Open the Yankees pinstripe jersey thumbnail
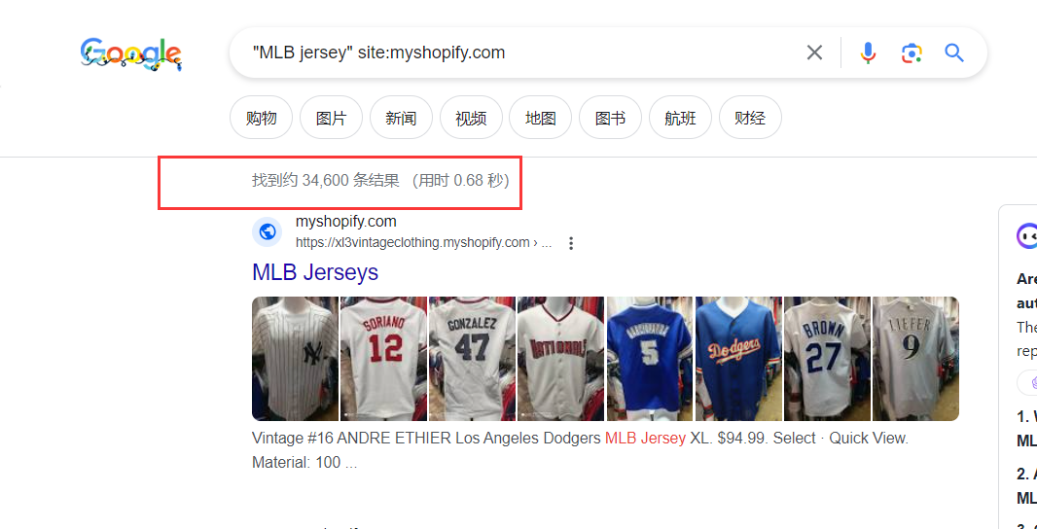The image size is (1037, 529). (295, 359)
